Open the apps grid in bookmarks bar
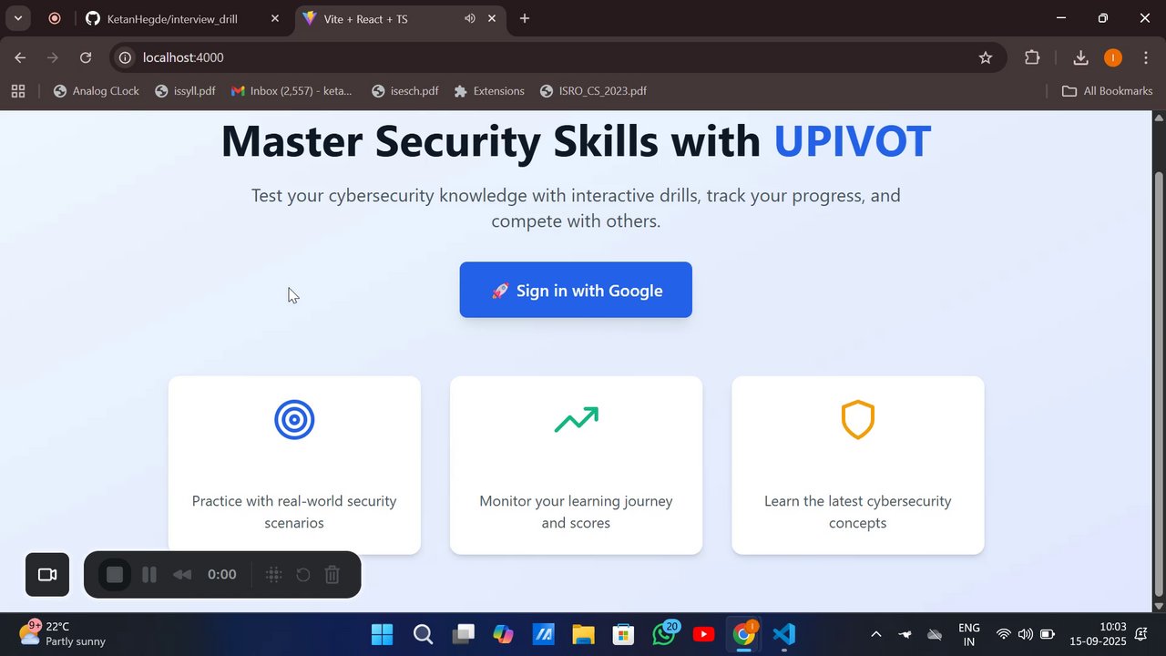Screen dimensions: 1166x656 (18, 91)
